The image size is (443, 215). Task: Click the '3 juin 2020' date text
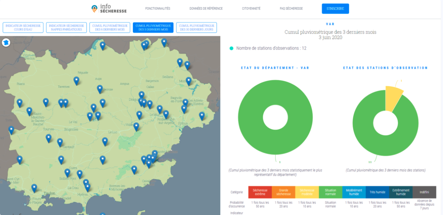[x=330, y=37]
